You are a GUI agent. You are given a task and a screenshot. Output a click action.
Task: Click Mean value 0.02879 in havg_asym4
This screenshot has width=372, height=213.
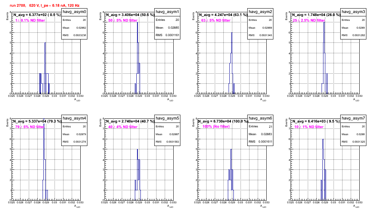pos(81,134)
